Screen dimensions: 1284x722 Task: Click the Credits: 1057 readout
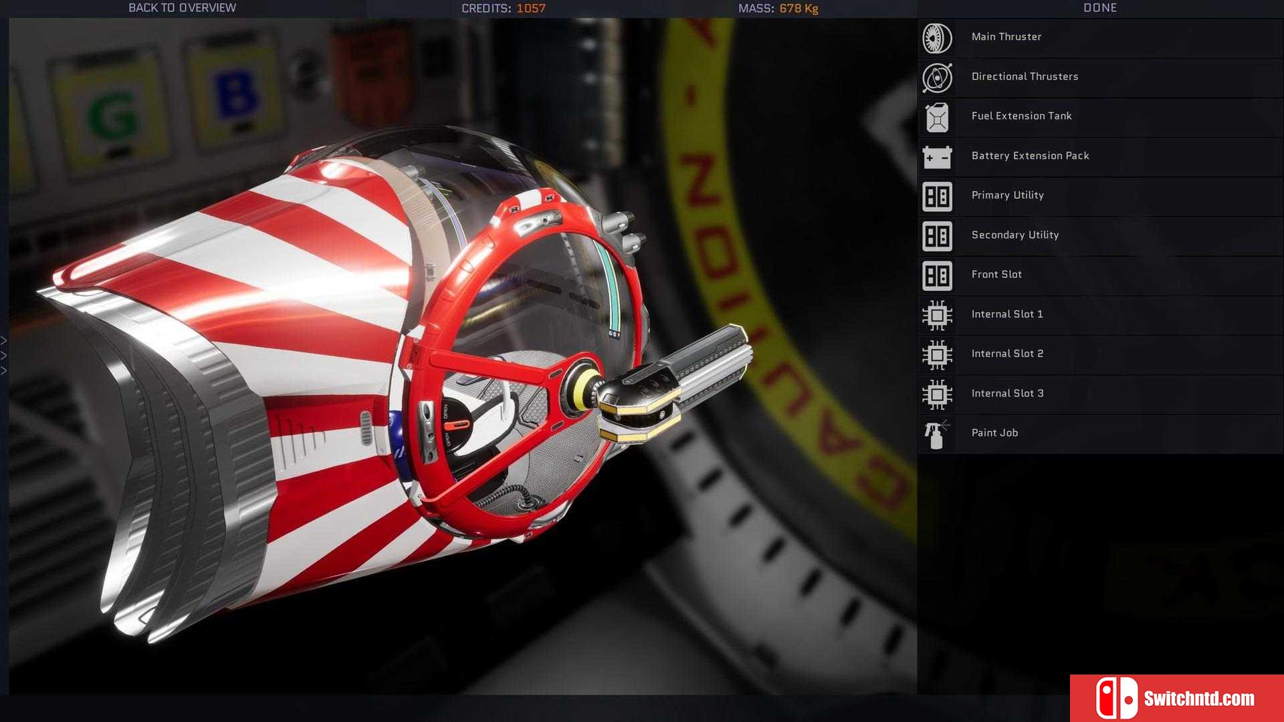pyautogui.click(x=504, y=9)
